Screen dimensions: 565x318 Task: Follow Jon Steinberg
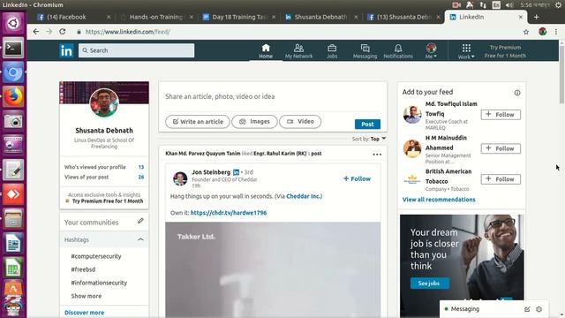coord(357,178)
